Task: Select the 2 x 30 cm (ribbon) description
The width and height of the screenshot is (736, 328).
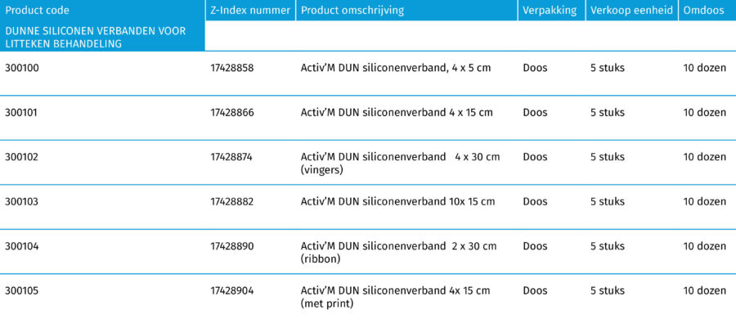Action: point(398,252)
